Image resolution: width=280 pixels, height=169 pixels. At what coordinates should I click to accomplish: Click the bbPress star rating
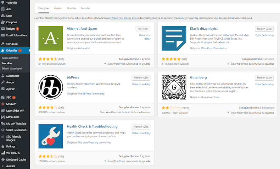click(x=48, y=107)
